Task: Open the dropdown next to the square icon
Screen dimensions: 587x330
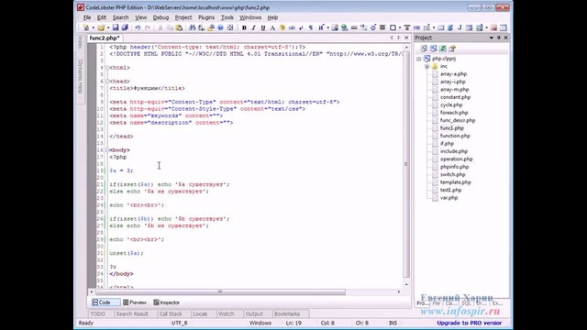Action: pyautogui.click(x=400, y=27)
